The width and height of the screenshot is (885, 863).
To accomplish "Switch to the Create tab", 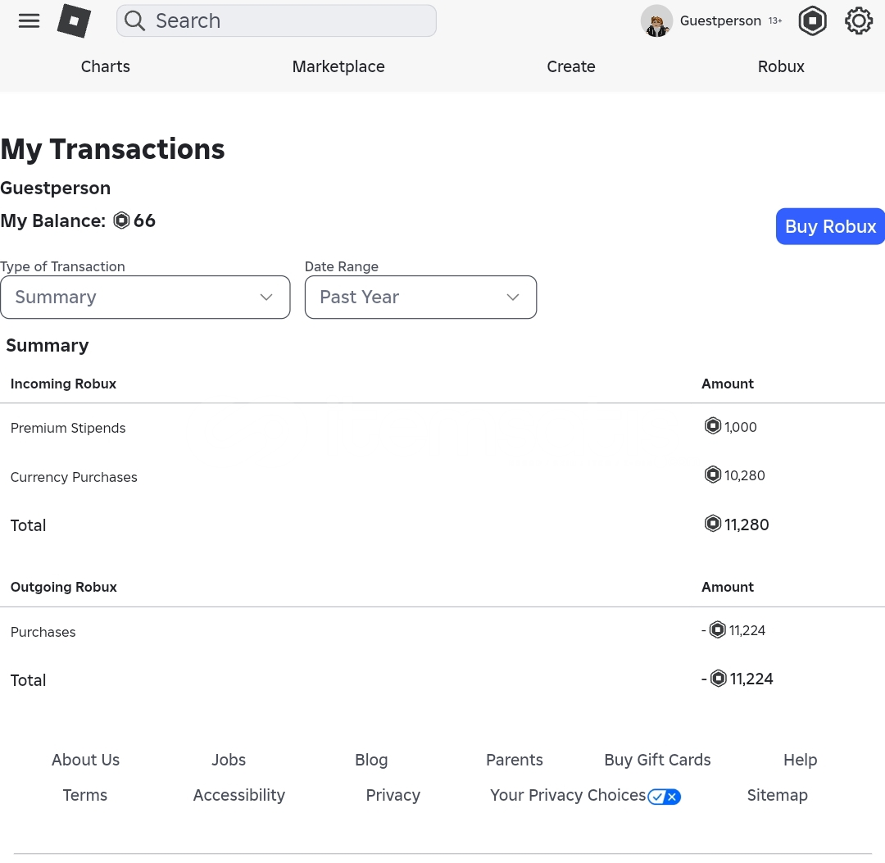I will (x=571, y=67).
